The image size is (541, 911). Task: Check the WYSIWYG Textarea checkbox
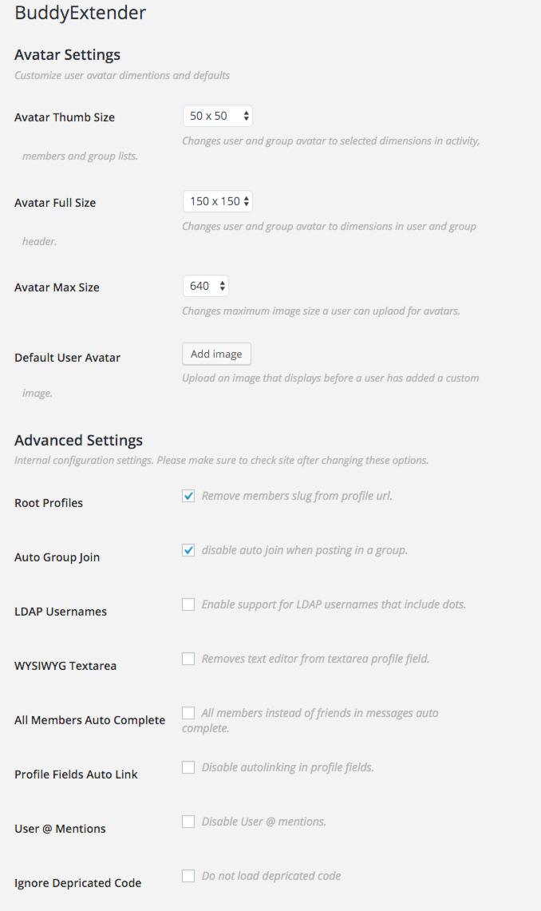(x=188, y=659)
